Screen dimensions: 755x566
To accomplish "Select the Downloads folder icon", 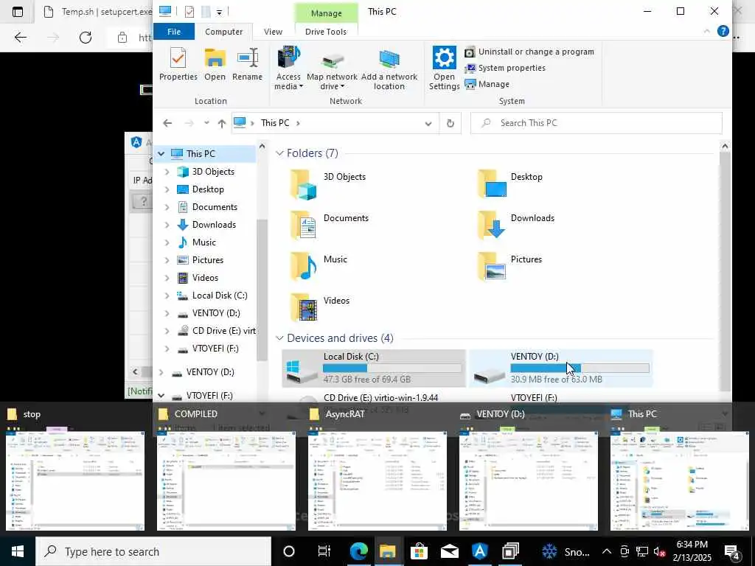I will (x=490, y=226).
